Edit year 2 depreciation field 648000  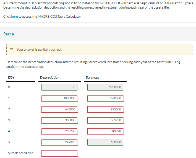pyautogui.click(x=59, y=109)
